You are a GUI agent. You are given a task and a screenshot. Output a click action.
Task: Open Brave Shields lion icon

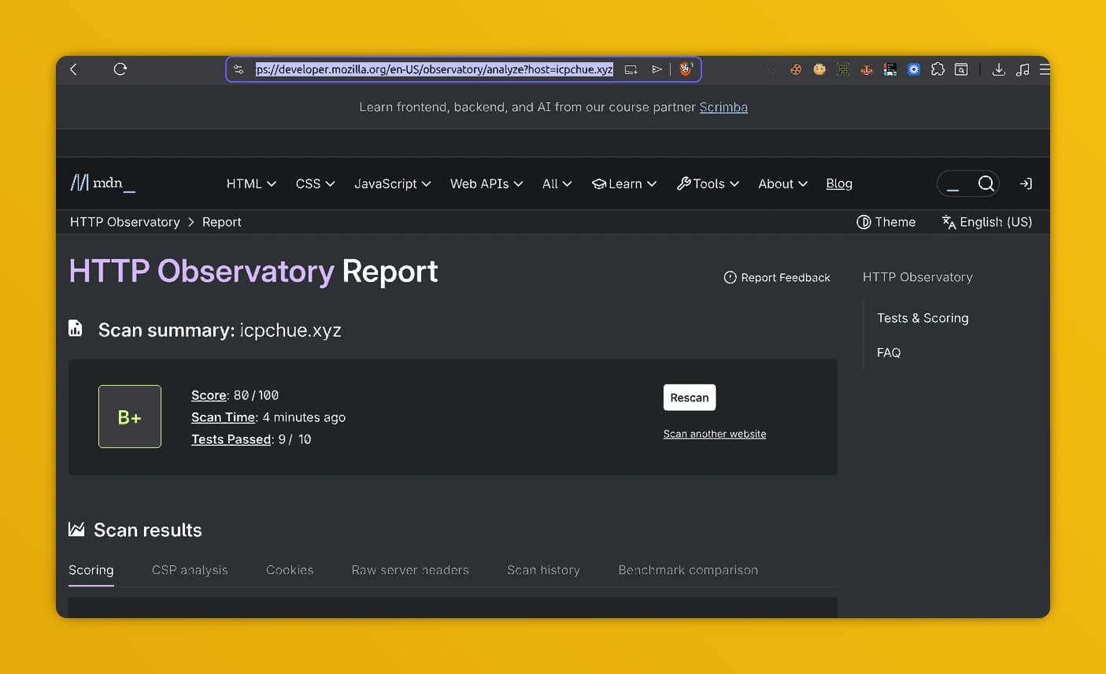tap(686, 69)
